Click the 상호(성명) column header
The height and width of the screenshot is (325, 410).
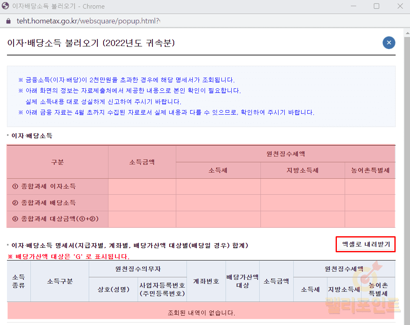pyautogui.click(x=113, y=289)
